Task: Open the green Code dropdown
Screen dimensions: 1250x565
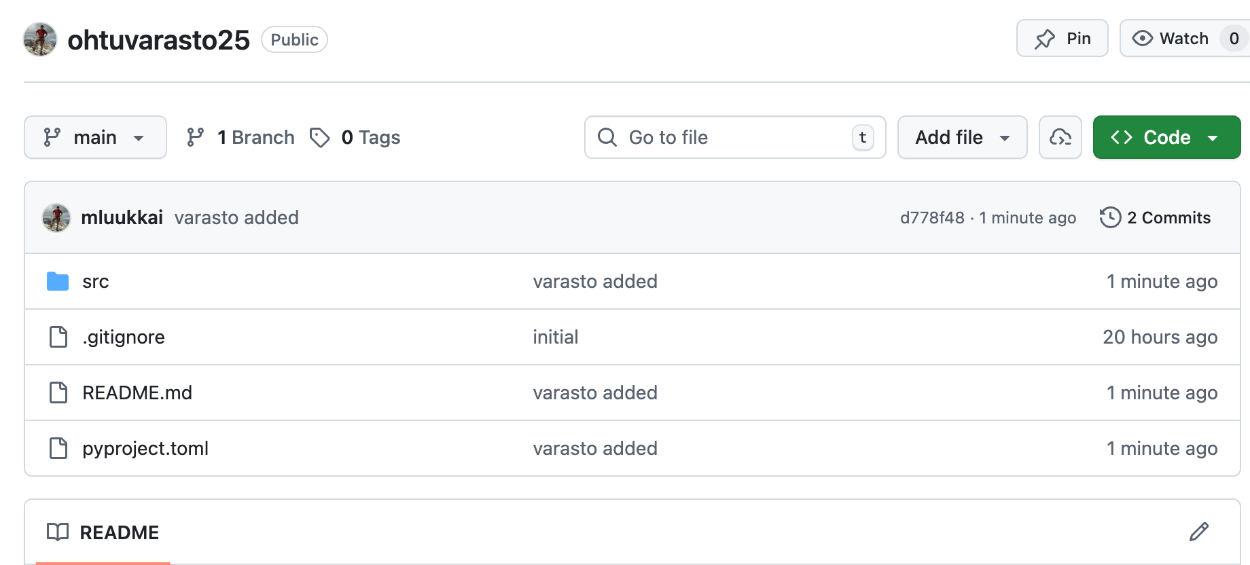Action: click(1166, 137)
